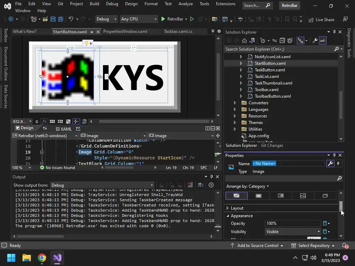Toggle snapping to snaplines in designer
This screenshot has height=266, width=355.
click(x=76, y=122)
